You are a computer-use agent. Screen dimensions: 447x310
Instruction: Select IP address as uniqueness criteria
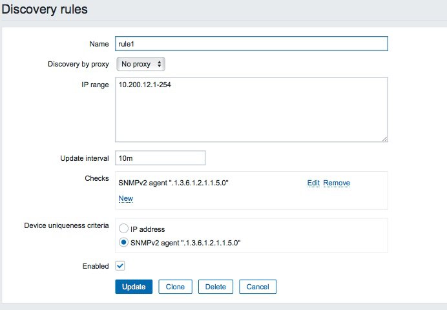pos(123,229)
